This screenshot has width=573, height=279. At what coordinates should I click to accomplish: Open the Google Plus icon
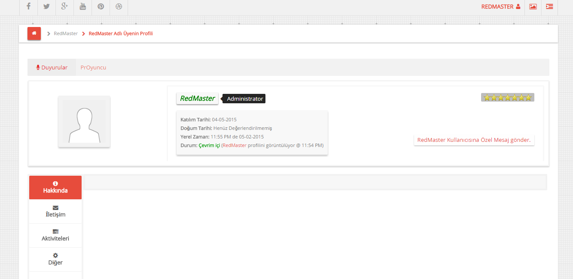[x=64, y=6]
